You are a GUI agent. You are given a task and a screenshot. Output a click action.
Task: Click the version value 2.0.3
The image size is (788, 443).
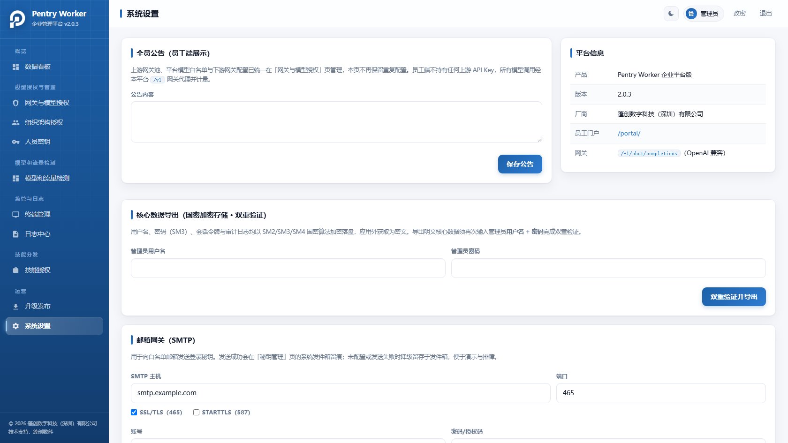(x=624, y=94)
